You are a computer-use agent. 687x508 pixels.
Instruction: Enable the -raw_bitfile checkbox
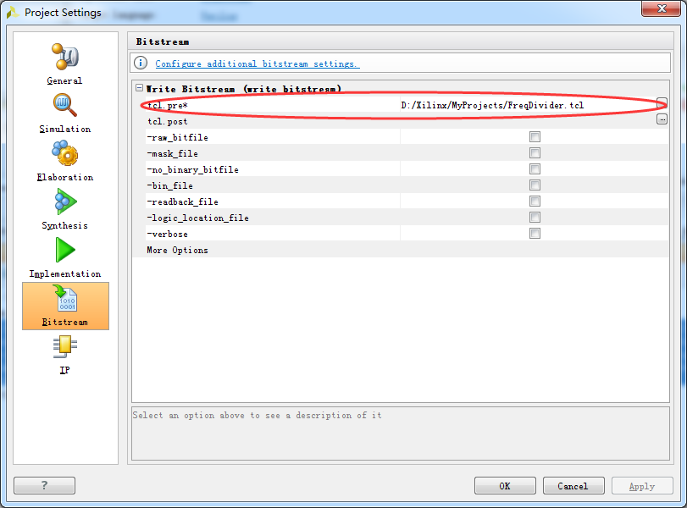click(x=535, y=137)
